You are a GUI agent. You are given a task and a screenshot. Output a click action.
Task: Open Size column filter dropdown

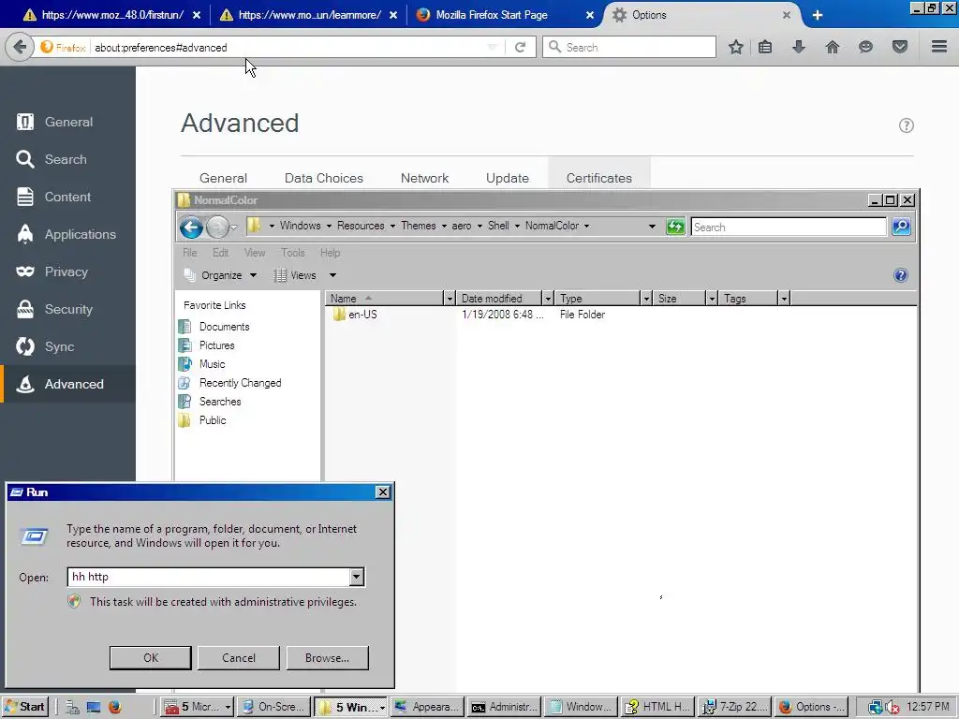tap(712, 299)
